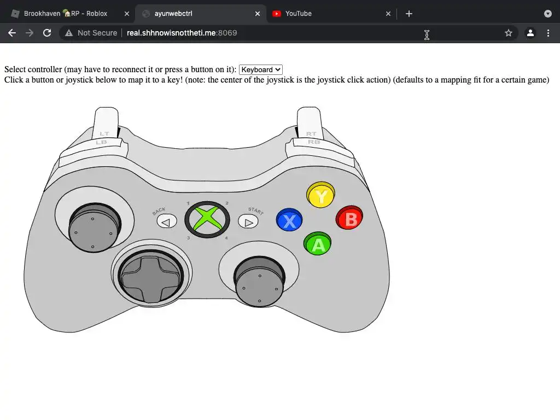Screen dimensions: 560x420
Task: Close the ayunwebctrl tab
Action: pyautogui.click(x=258, y=14)
